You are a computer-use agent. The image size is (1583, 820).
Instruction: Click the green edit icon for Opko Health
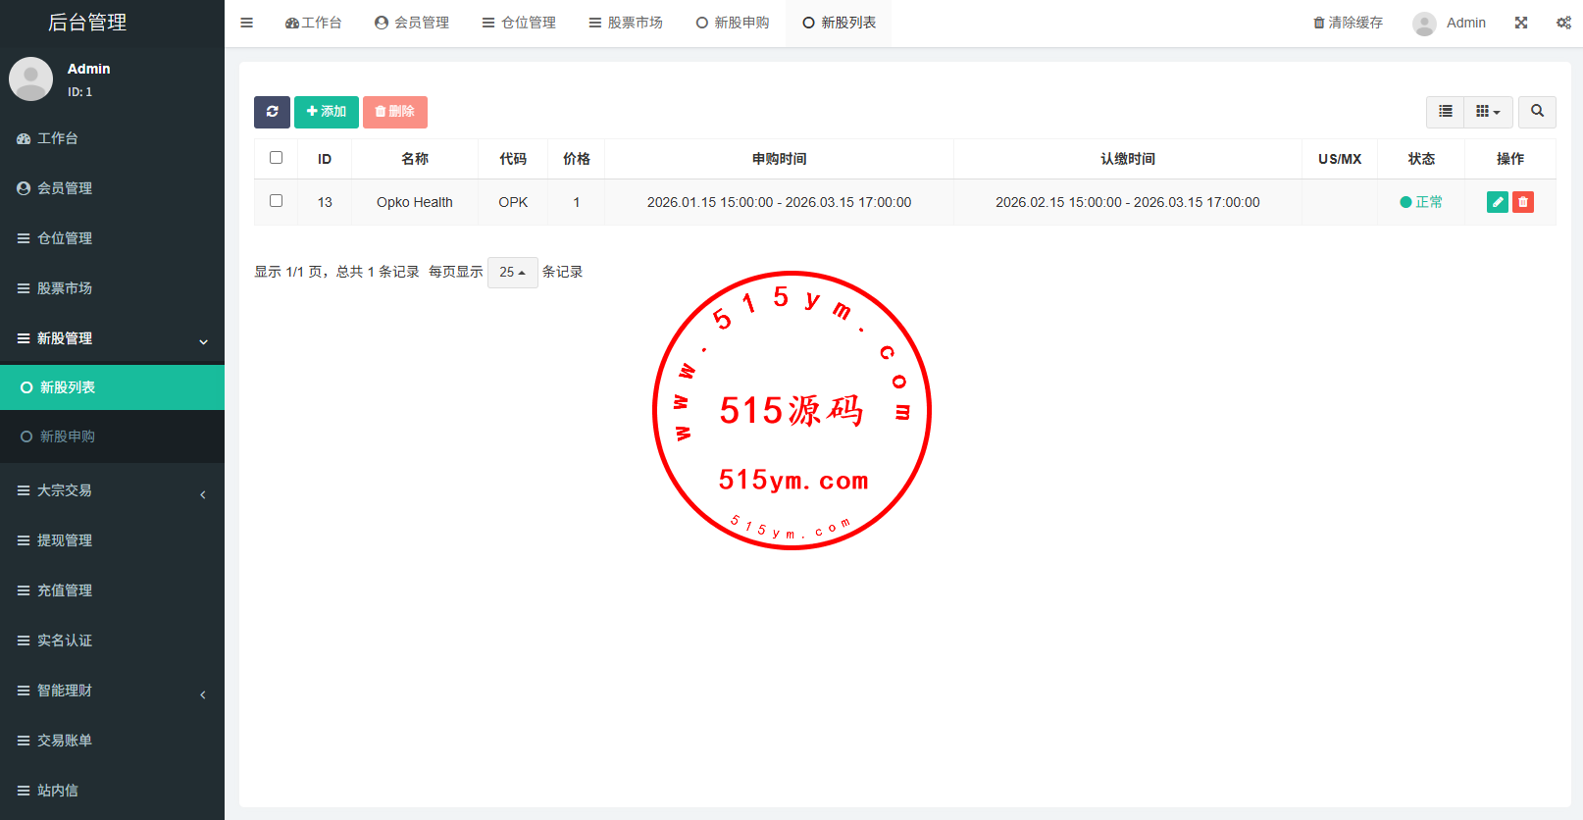pos(1497,202)
